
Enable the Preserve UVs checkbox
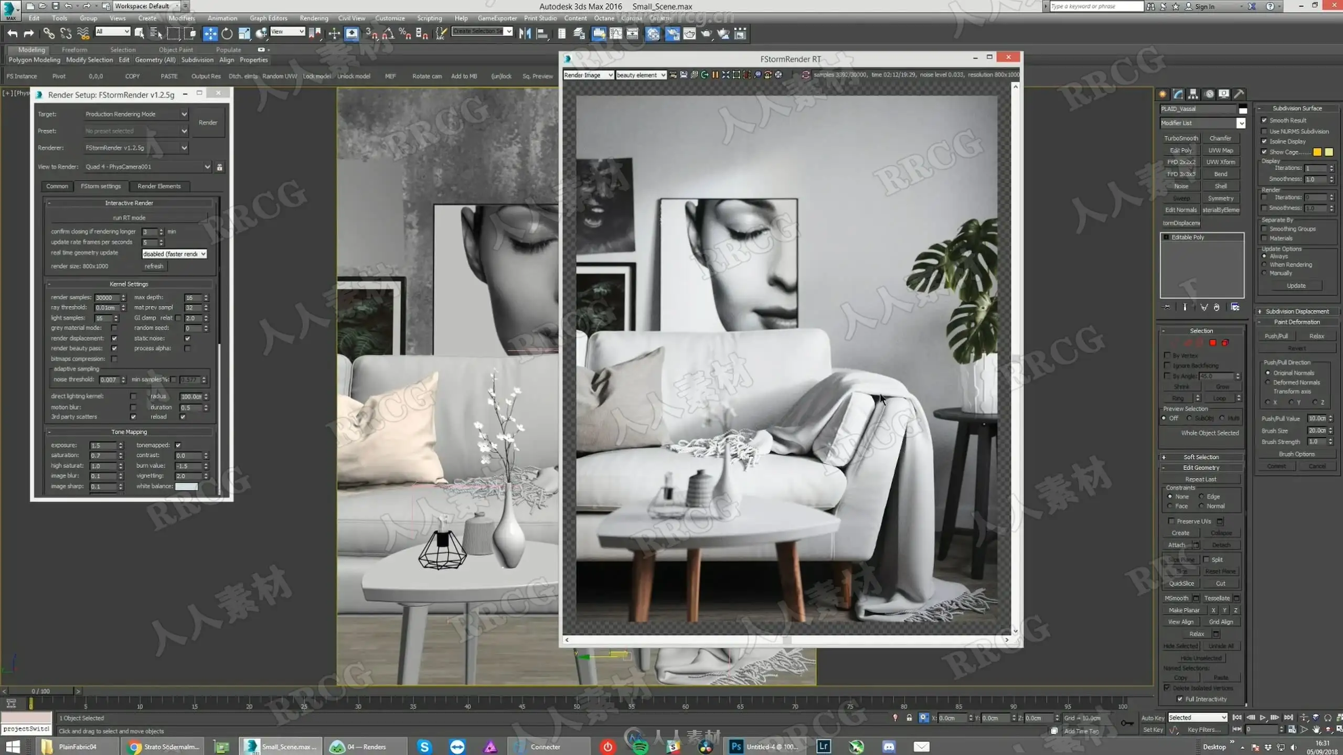point(1171,521)
